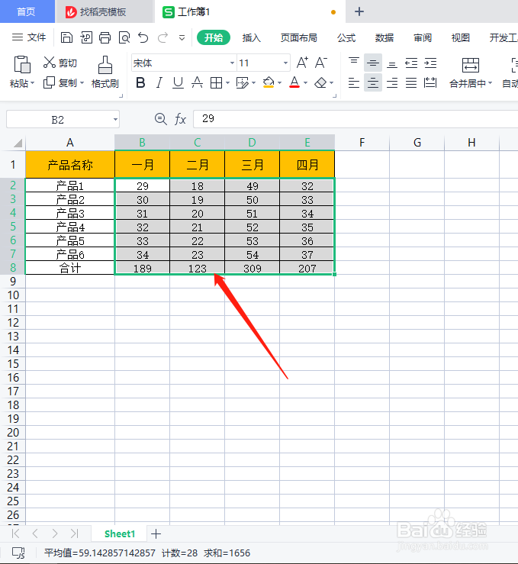Viewport: 518px width, 564px height.
Task: Align text right
Action: point(392,83)
